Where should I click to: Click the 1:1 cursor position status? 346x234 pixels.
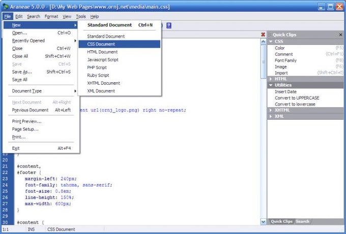coord(5,229)
